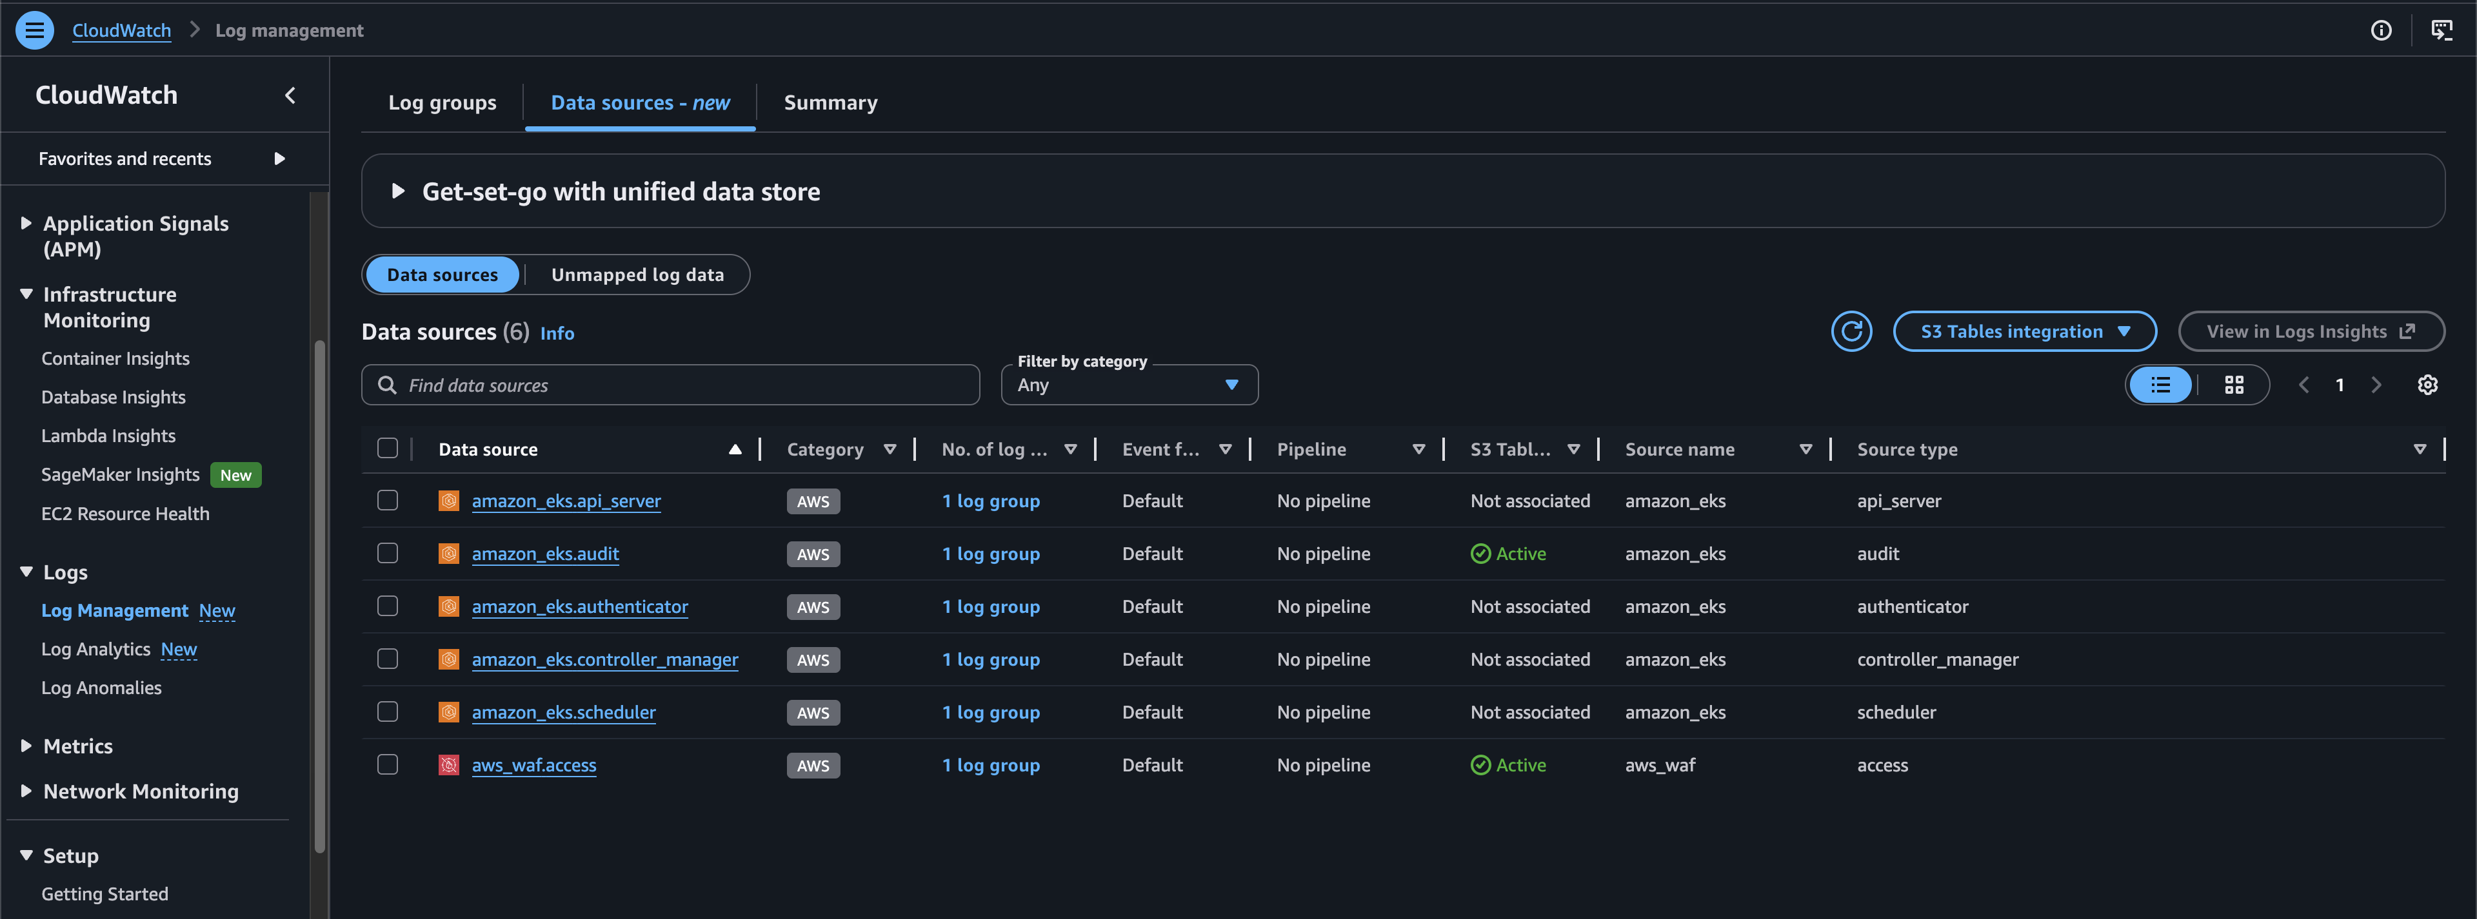Open the Filter by category dropdown
This screenshot has height=919, width=2477.
click(x=1129, y=385)
